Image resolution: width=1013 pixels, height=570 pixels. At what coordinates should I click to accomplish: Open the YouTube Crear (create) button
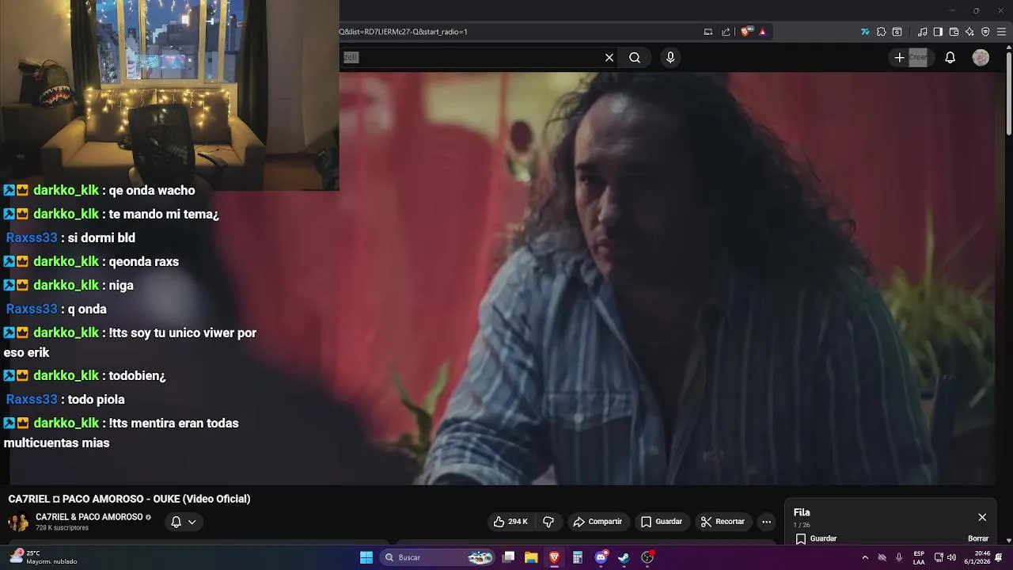(910, 58)
